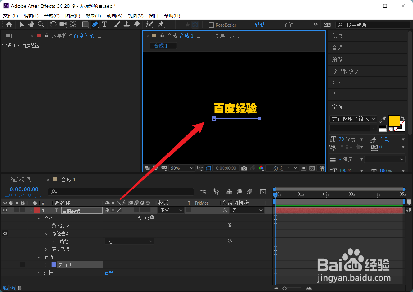The height and width of the screenshot is (292, 413).
Task: Switch to the 渲染队列 tab
Action: [x=21, y=180]
